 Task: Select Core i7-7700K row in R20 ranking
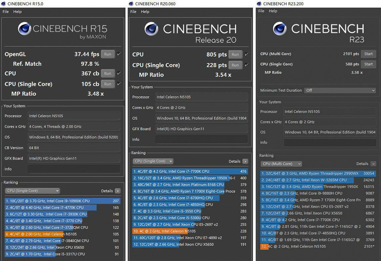[x=190, y=171]
